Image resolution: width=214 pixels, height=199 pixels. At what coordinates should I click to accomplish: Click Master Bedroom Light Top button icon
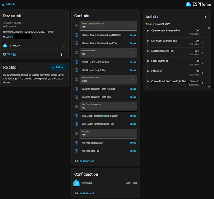(76, 97)
